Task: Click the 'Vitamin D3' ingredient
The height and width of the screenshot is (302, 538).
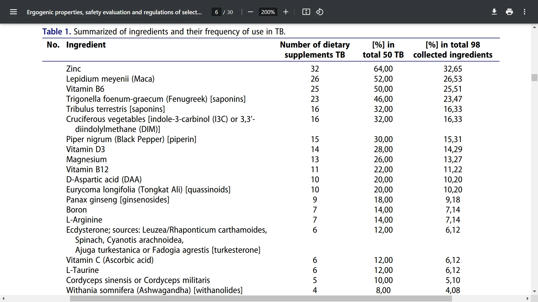Action: coord(85,149)
